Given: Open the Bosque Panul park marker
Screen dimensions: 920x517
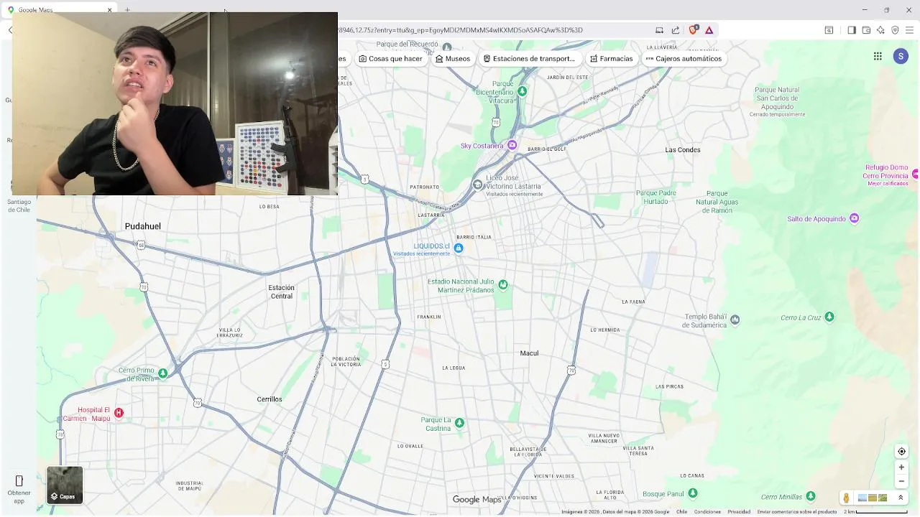Looking at the screenshot, I should pos(692,493).
